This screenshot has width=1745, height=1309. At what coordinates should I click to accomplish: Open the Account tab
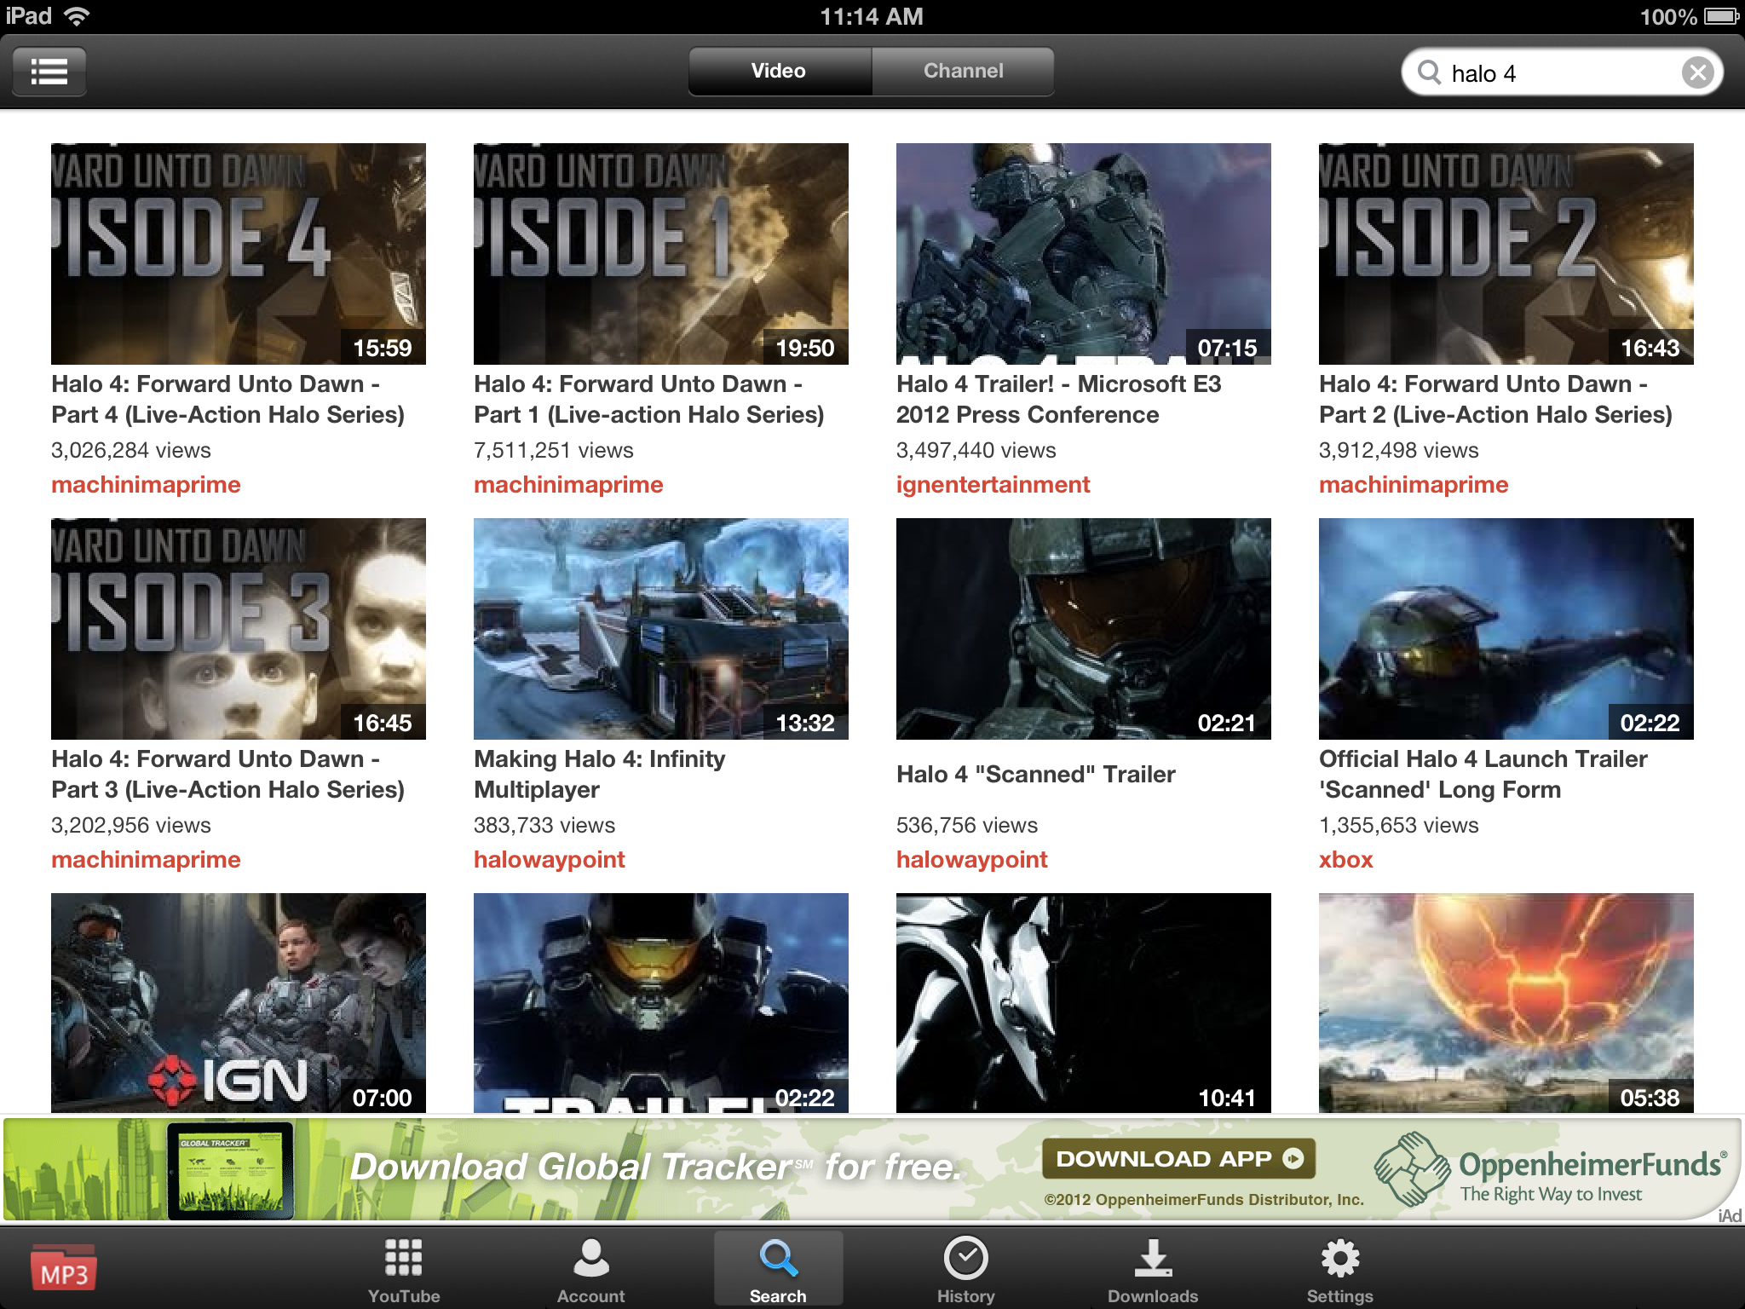[591, 1270]
